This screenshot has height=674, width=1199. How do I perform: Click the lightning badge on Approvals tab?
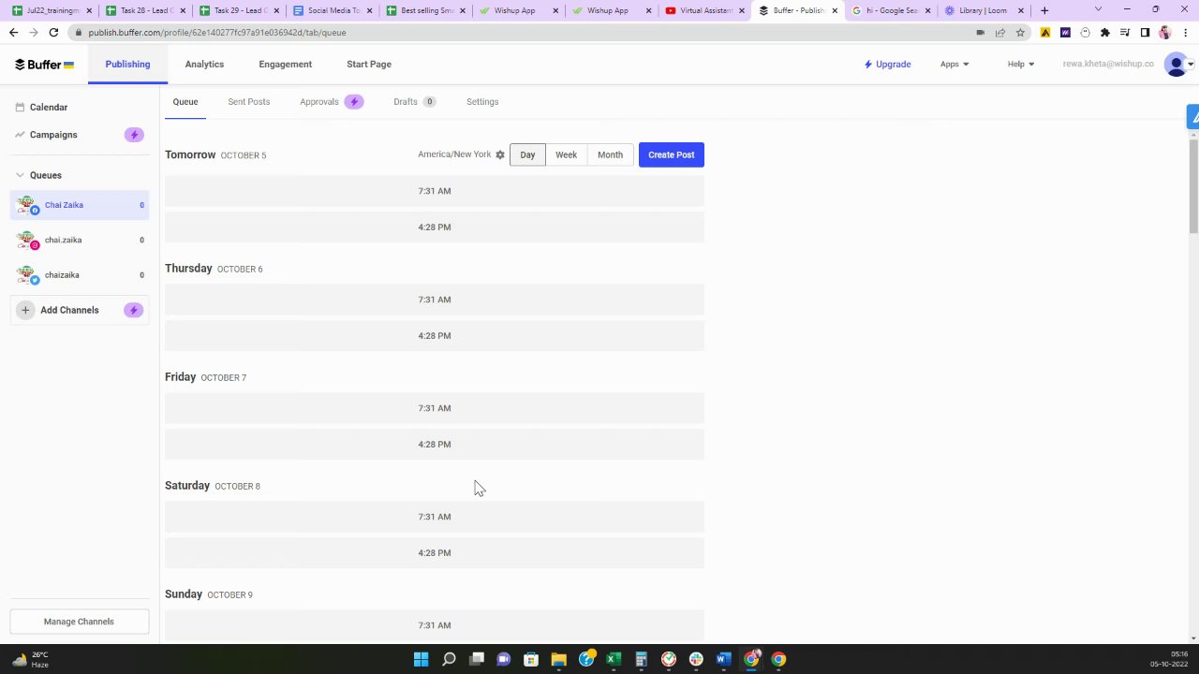pos(354,102)
